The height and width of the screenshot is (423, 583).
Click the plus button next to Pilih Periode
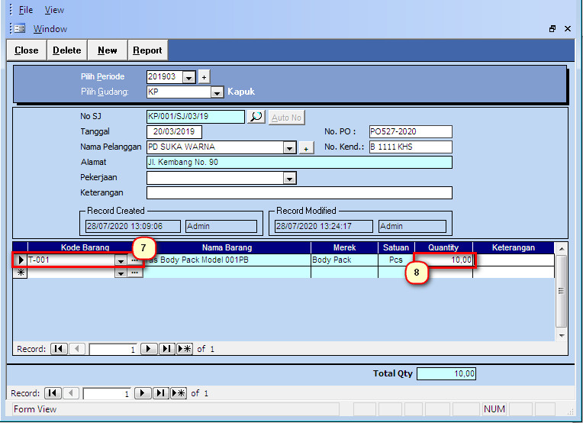click(204, 77)
